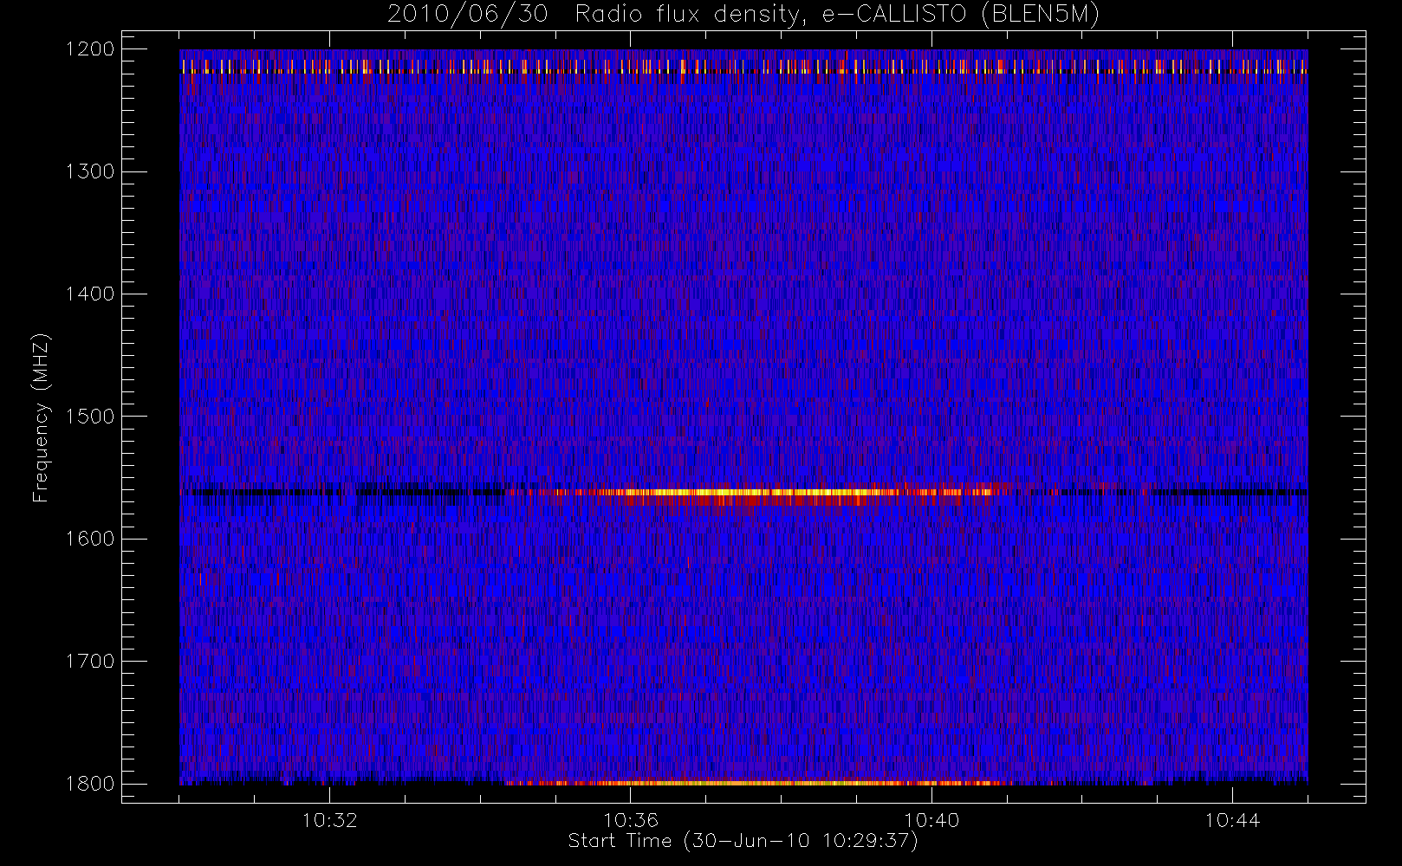Click the 10:44 time tick label
1402x866 pixels.
(1232, 820)
